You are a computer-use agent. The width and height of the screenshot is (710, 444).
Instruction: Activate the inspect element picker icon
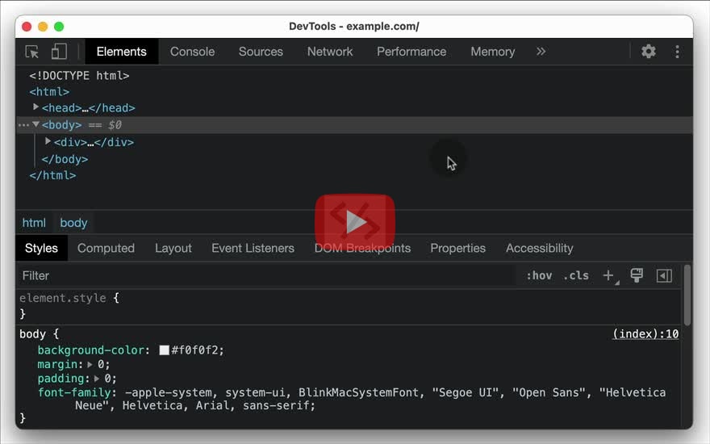click(x=31, y=52)
